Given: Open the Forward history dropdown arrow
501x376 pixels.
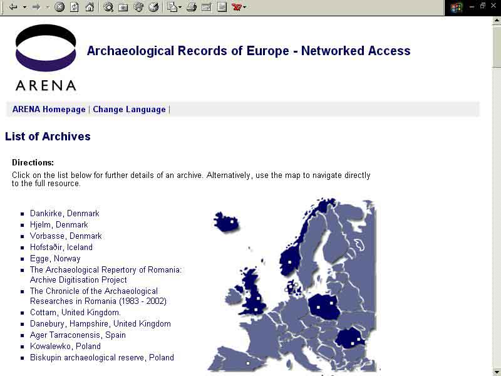Looking at the screenshot, I should 48,7.
